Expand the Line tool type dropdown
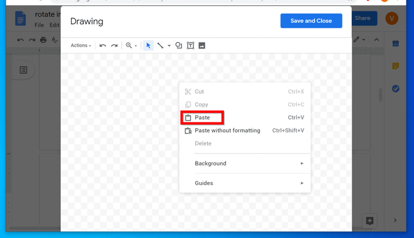 (x=169, y=46)
